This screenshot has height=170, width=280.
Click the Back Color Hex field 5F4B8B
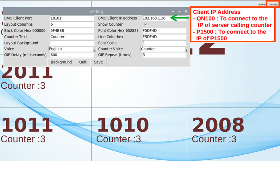72,31
